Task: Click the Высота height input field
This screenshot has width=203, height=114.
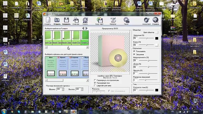Action: pyautogui.click(x=78, y=89)
